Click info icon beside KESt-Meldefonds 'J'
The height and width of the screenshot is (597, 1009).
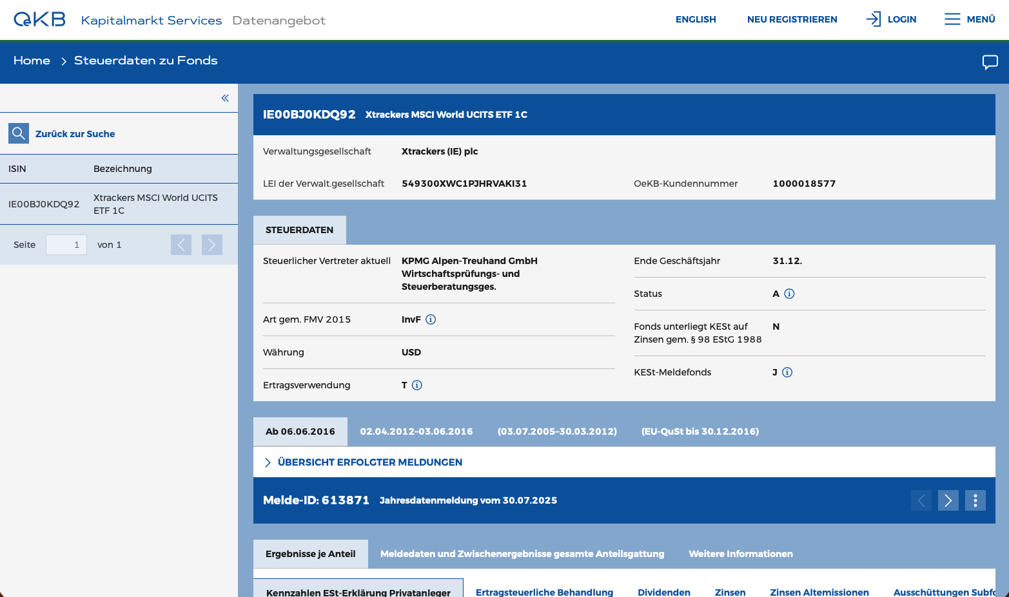pyautogui.click(x=787, y=372)
